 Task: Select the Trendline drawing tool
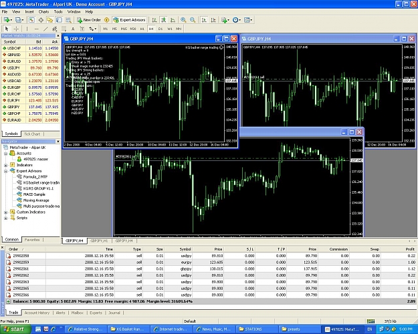[45, 29]
